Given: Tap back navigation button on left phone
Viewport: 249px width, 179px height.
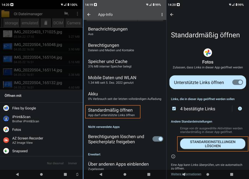Looking at the screenshot, I should tap(17, 174).
